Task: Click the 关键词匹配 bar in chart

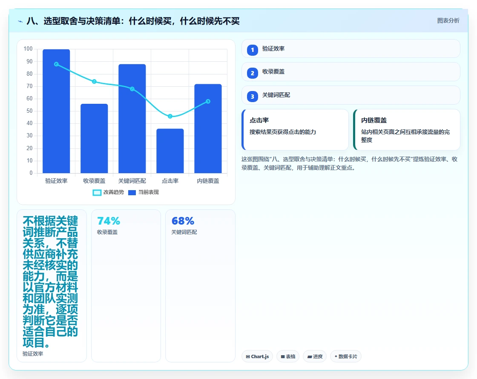Action: pos(132,119)
